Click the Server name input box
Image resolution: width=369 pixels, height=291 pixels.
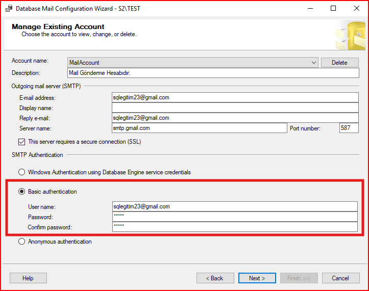click(199, 128)
